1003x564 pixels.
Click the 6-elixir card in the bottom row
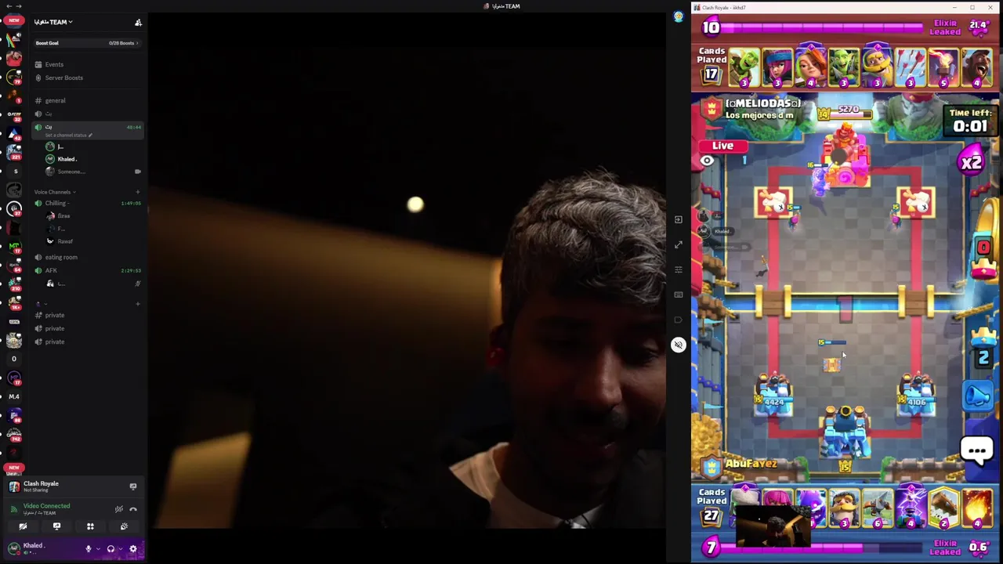pos(878,508)
